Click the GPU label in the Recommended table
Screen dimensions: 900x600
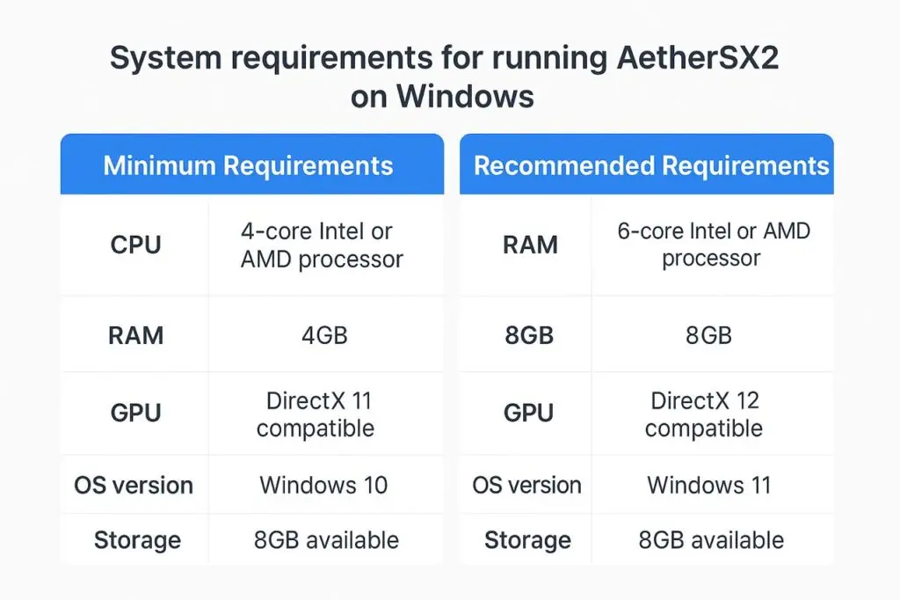(529, 413)
